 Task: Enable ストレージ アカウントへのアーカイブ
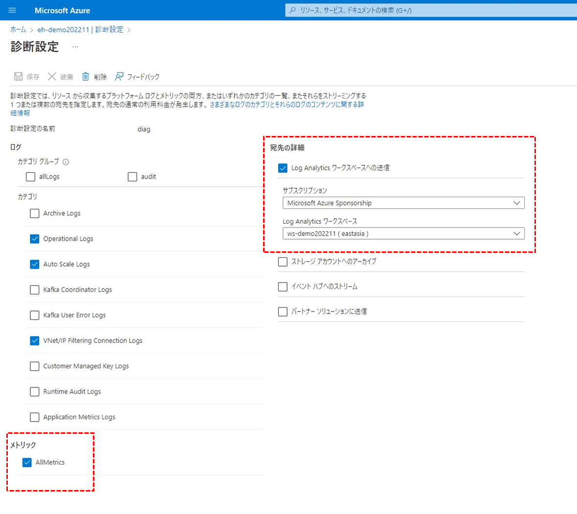point(283,262)
